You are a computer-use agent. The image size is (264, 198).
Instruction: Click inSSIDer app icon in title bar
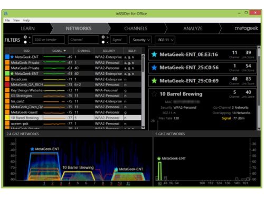coord(6,13)
